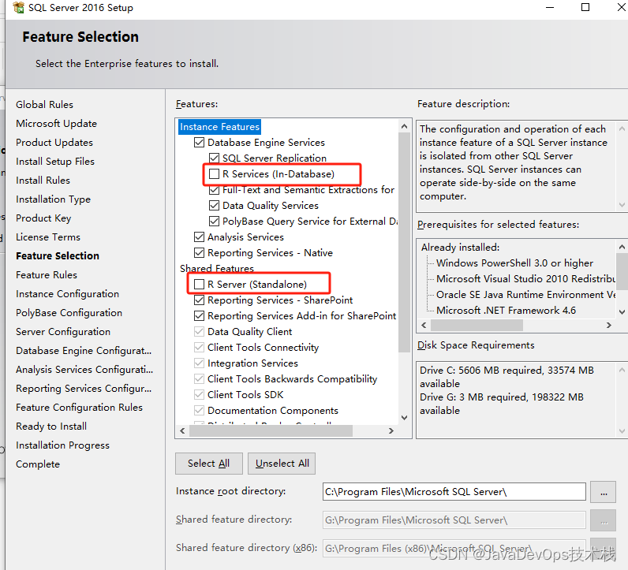Viewport: 628px width, 570px height.
Task: Click the Installation Progress step
Action: (62, 445)
